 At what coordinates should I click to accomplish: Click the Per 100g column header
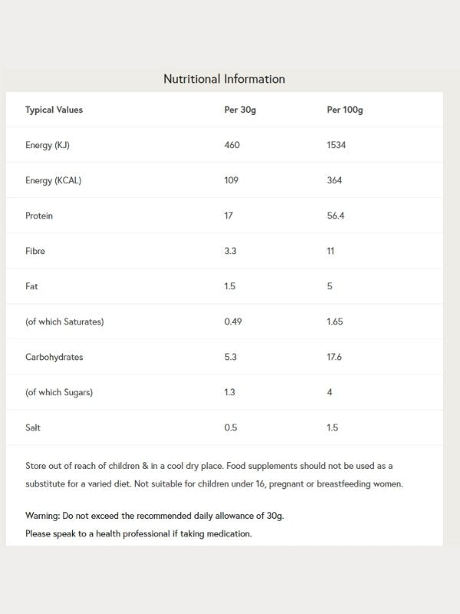(x=344, y=110)
